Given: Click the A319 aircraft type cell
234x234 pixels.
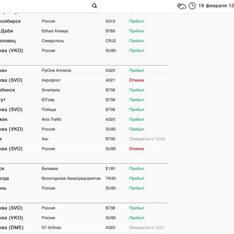Looking at the screenshot, I should pos(110,21).
